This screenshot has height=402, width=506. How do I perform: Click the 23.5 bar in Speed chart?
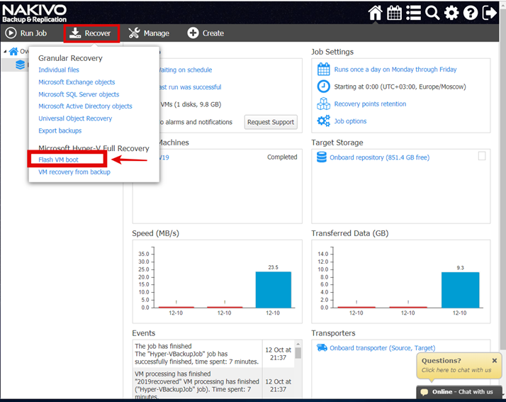(x=274, y=290)
